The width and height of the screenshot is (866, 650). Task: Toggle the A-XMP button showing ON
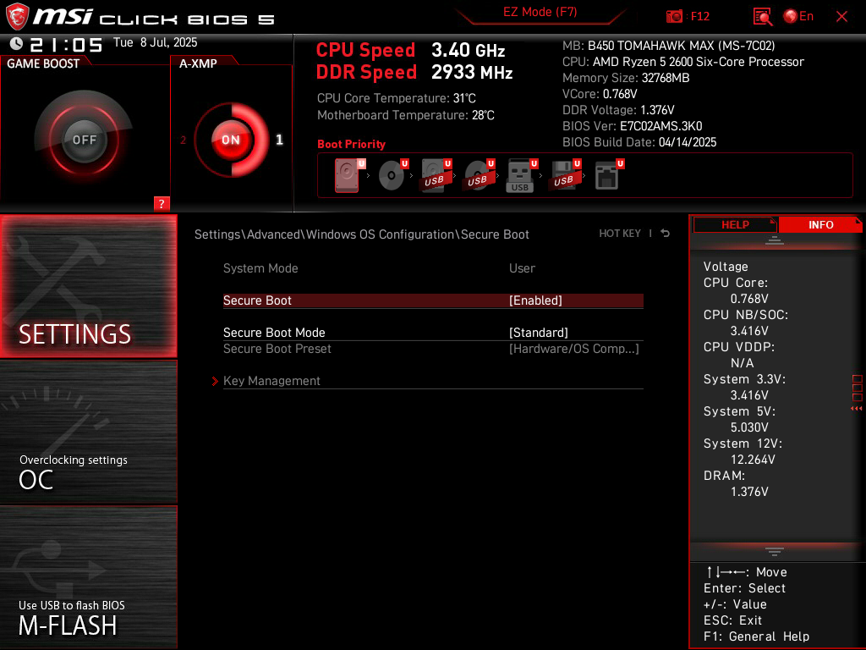point(231,140)
